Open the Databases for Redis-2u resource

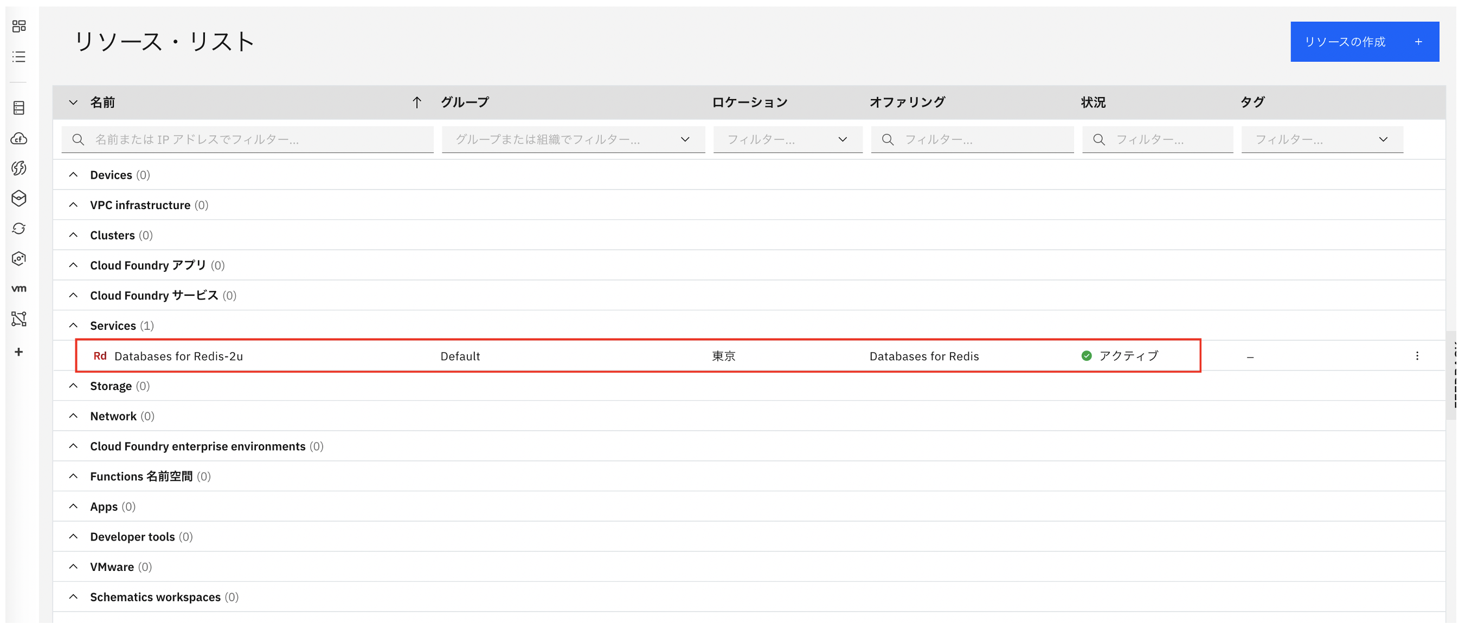coord(178,356)
